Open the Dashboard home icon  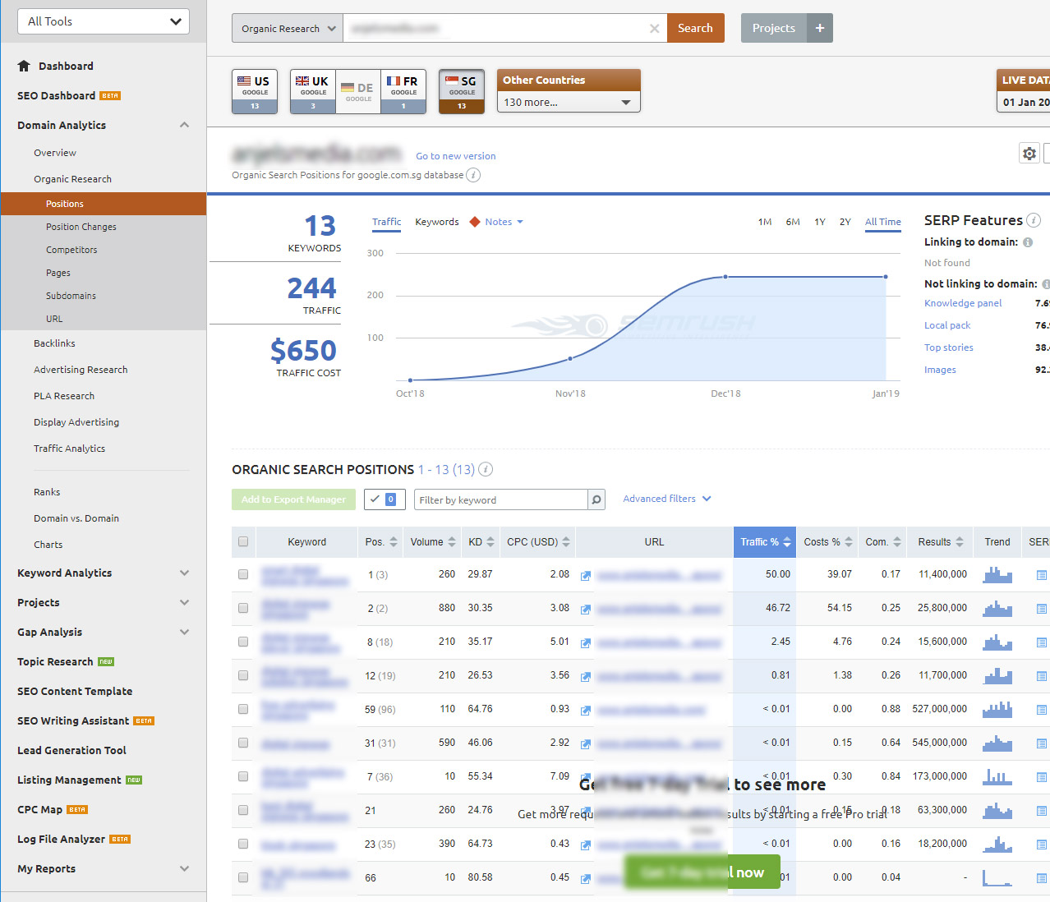[x=24, y=66]
